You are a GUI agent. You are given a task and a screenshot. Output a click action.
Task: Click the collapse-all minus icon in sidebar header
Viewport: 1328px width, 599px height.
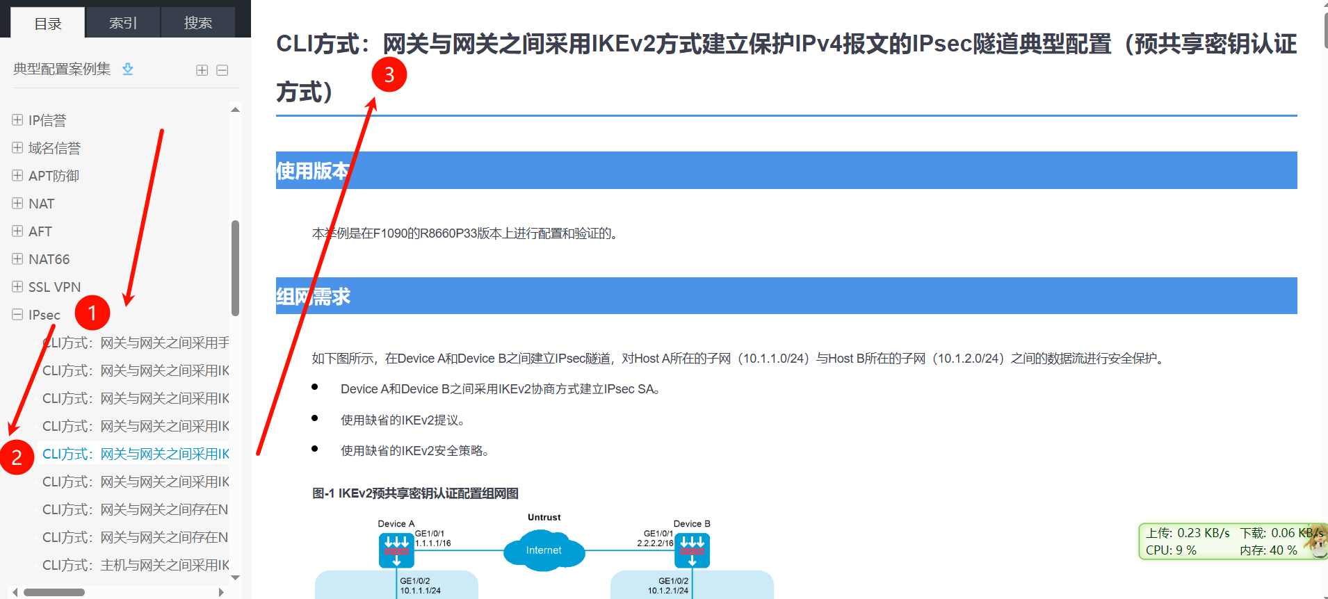222,70
